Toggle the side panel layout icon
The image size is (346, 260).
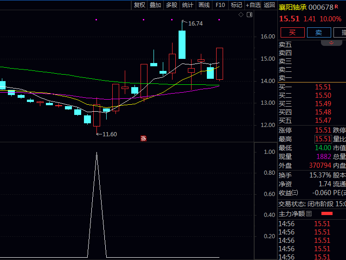coord(250,15)
